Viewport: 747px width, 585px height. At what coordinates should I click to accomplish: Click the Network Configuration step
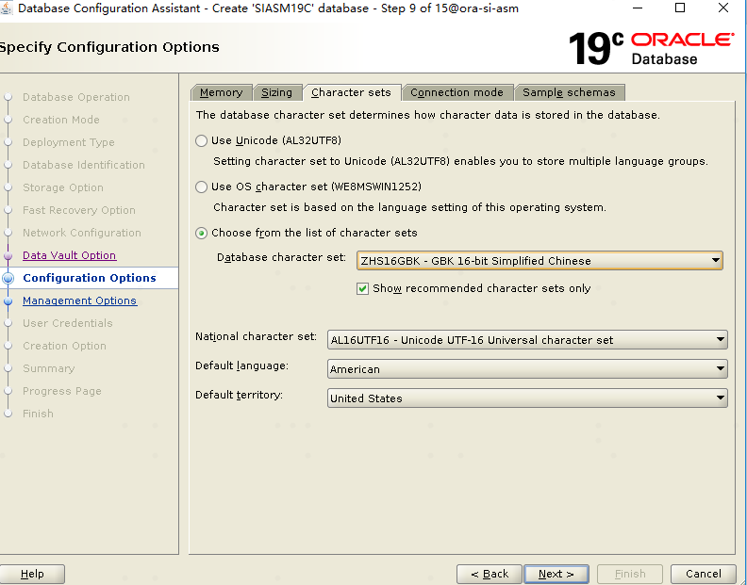coord(82,233)
